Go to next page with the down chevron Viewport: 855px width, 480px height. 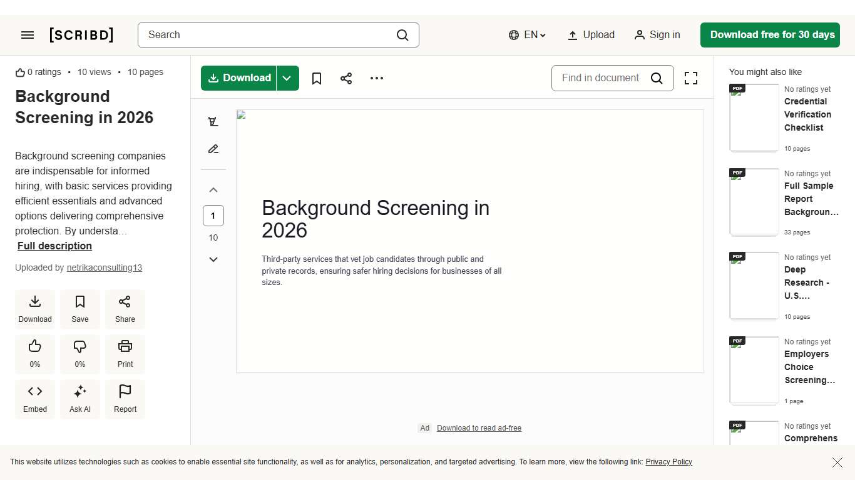click(213, 259)
